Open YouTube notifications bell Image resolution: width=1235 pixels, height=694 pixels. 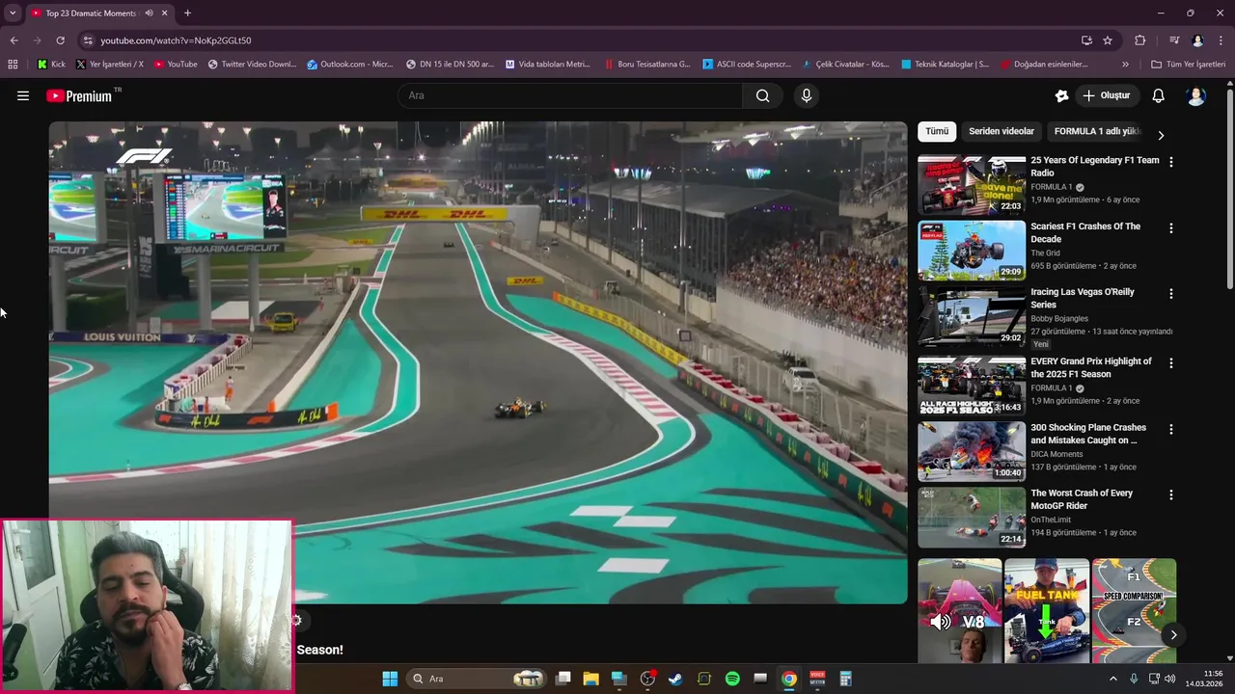click(x=1159, y=95)
